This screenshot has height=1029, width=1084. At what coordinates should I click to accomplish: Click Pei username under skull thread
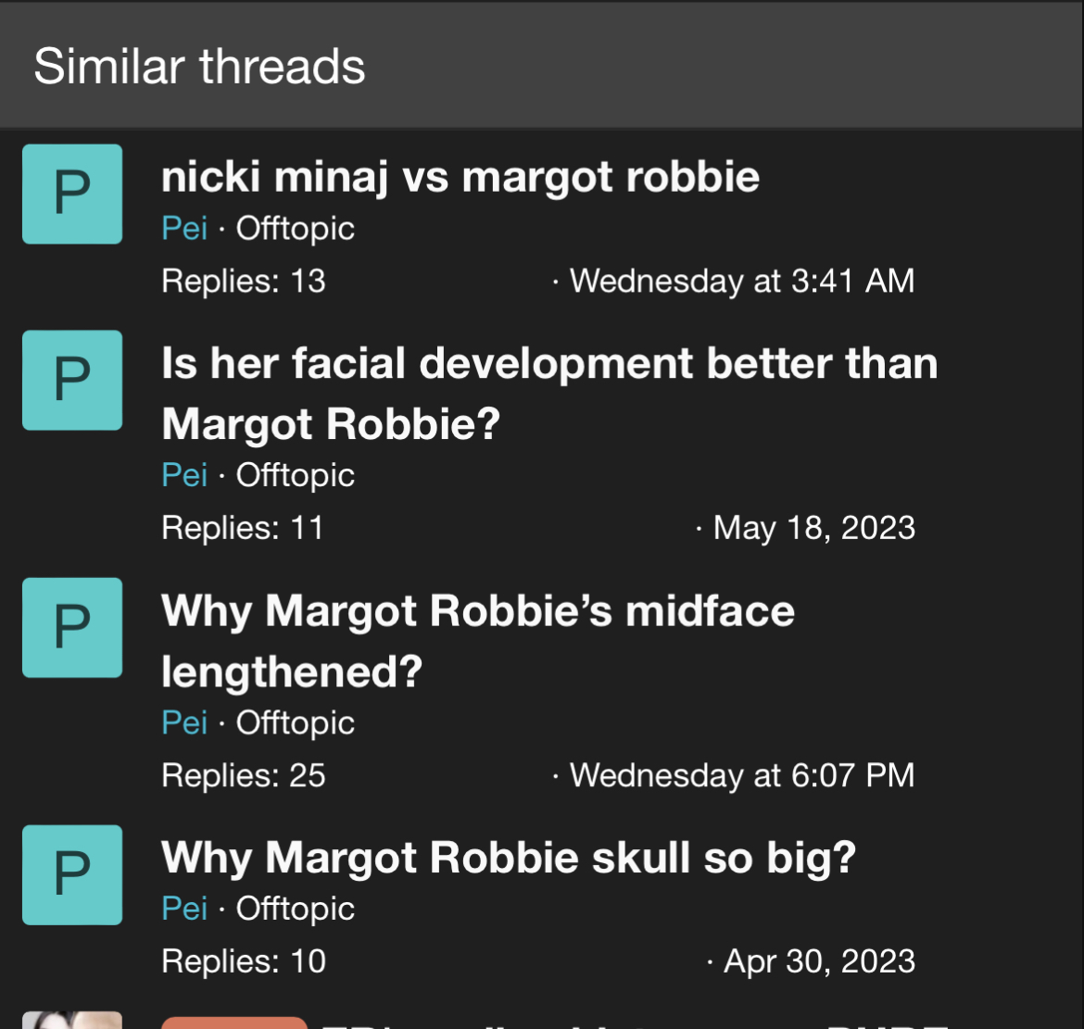click(x=184, y=908)
